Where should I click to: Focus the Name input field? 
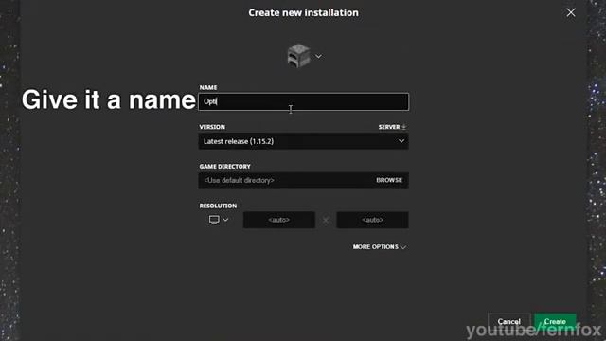pyautogui.click(x=303, y=101)
